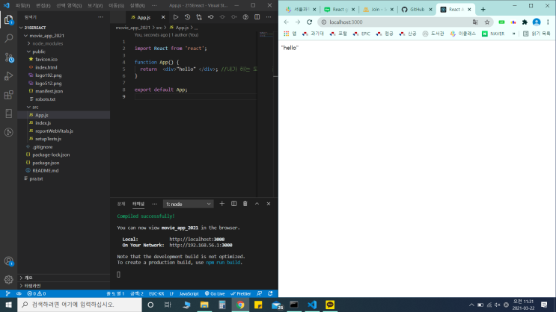This screenshot has height=312, width=556.
Task: Close the terminal panel
Action: coord(269,204)
